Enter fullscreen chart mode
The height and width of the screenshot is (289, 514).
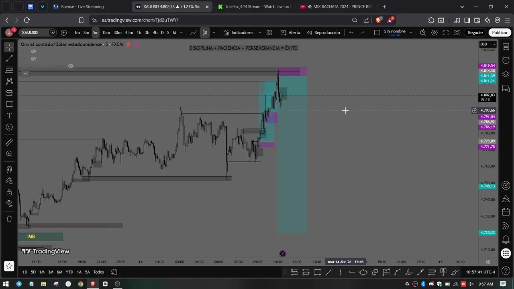446,33
